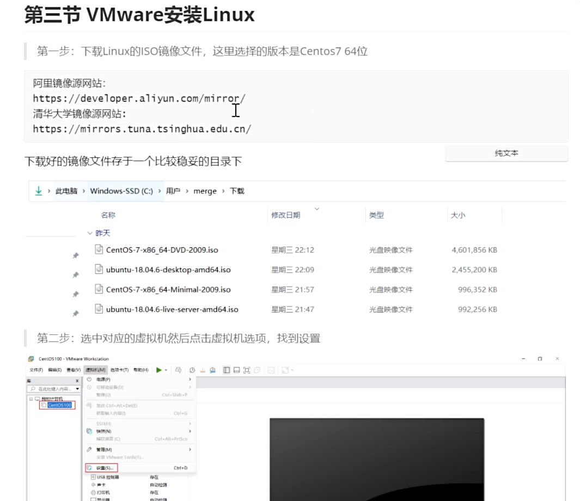This screenshot has height=501, width=580.
Task: Select the ubuntu-18.04.6-live-server-amd64.iso file name
Action: pos(172,309)
